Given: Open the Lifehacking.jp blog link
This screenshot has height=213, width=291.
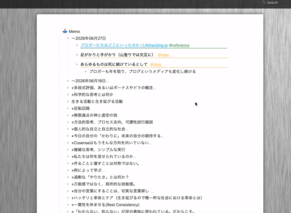Looking at the screenshot, I should (x=124, y=45).
